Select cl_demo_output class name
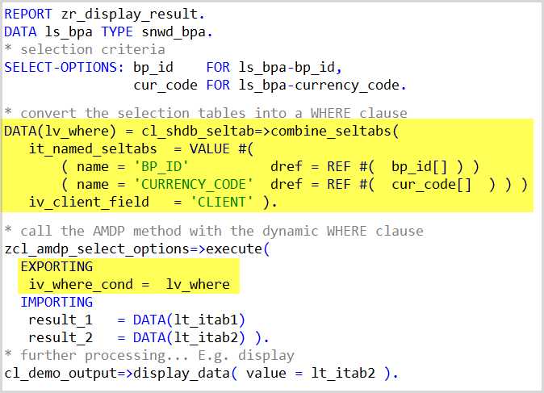 click(x=61, y=374)
